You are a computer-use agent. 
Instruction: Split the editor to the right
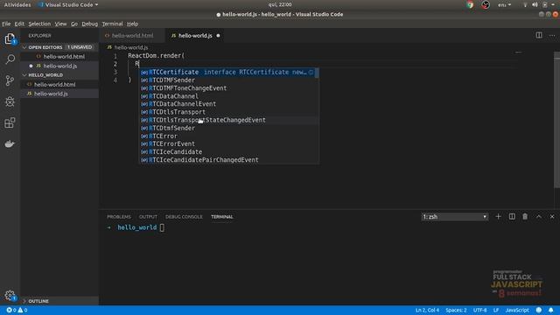click(539, 35)
